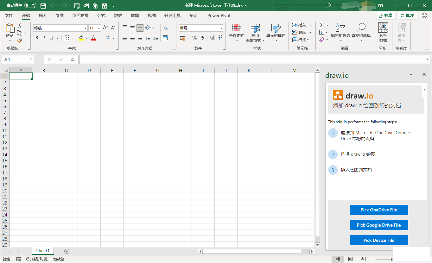The image size is (432, 263).
Task: Click the red font color button
Action: pos(93,38)
